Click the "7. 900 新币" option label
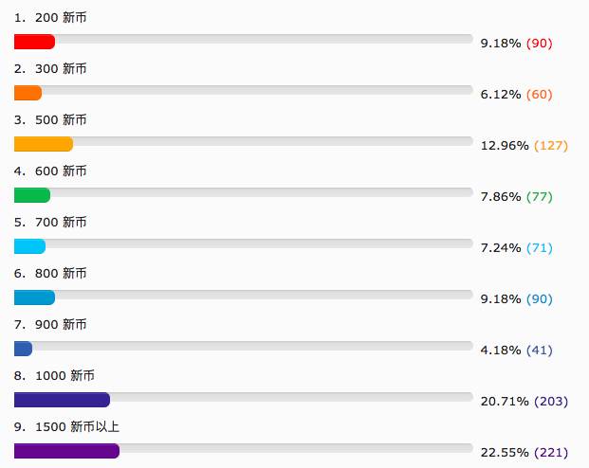589x468 pixels. [50, 325]
